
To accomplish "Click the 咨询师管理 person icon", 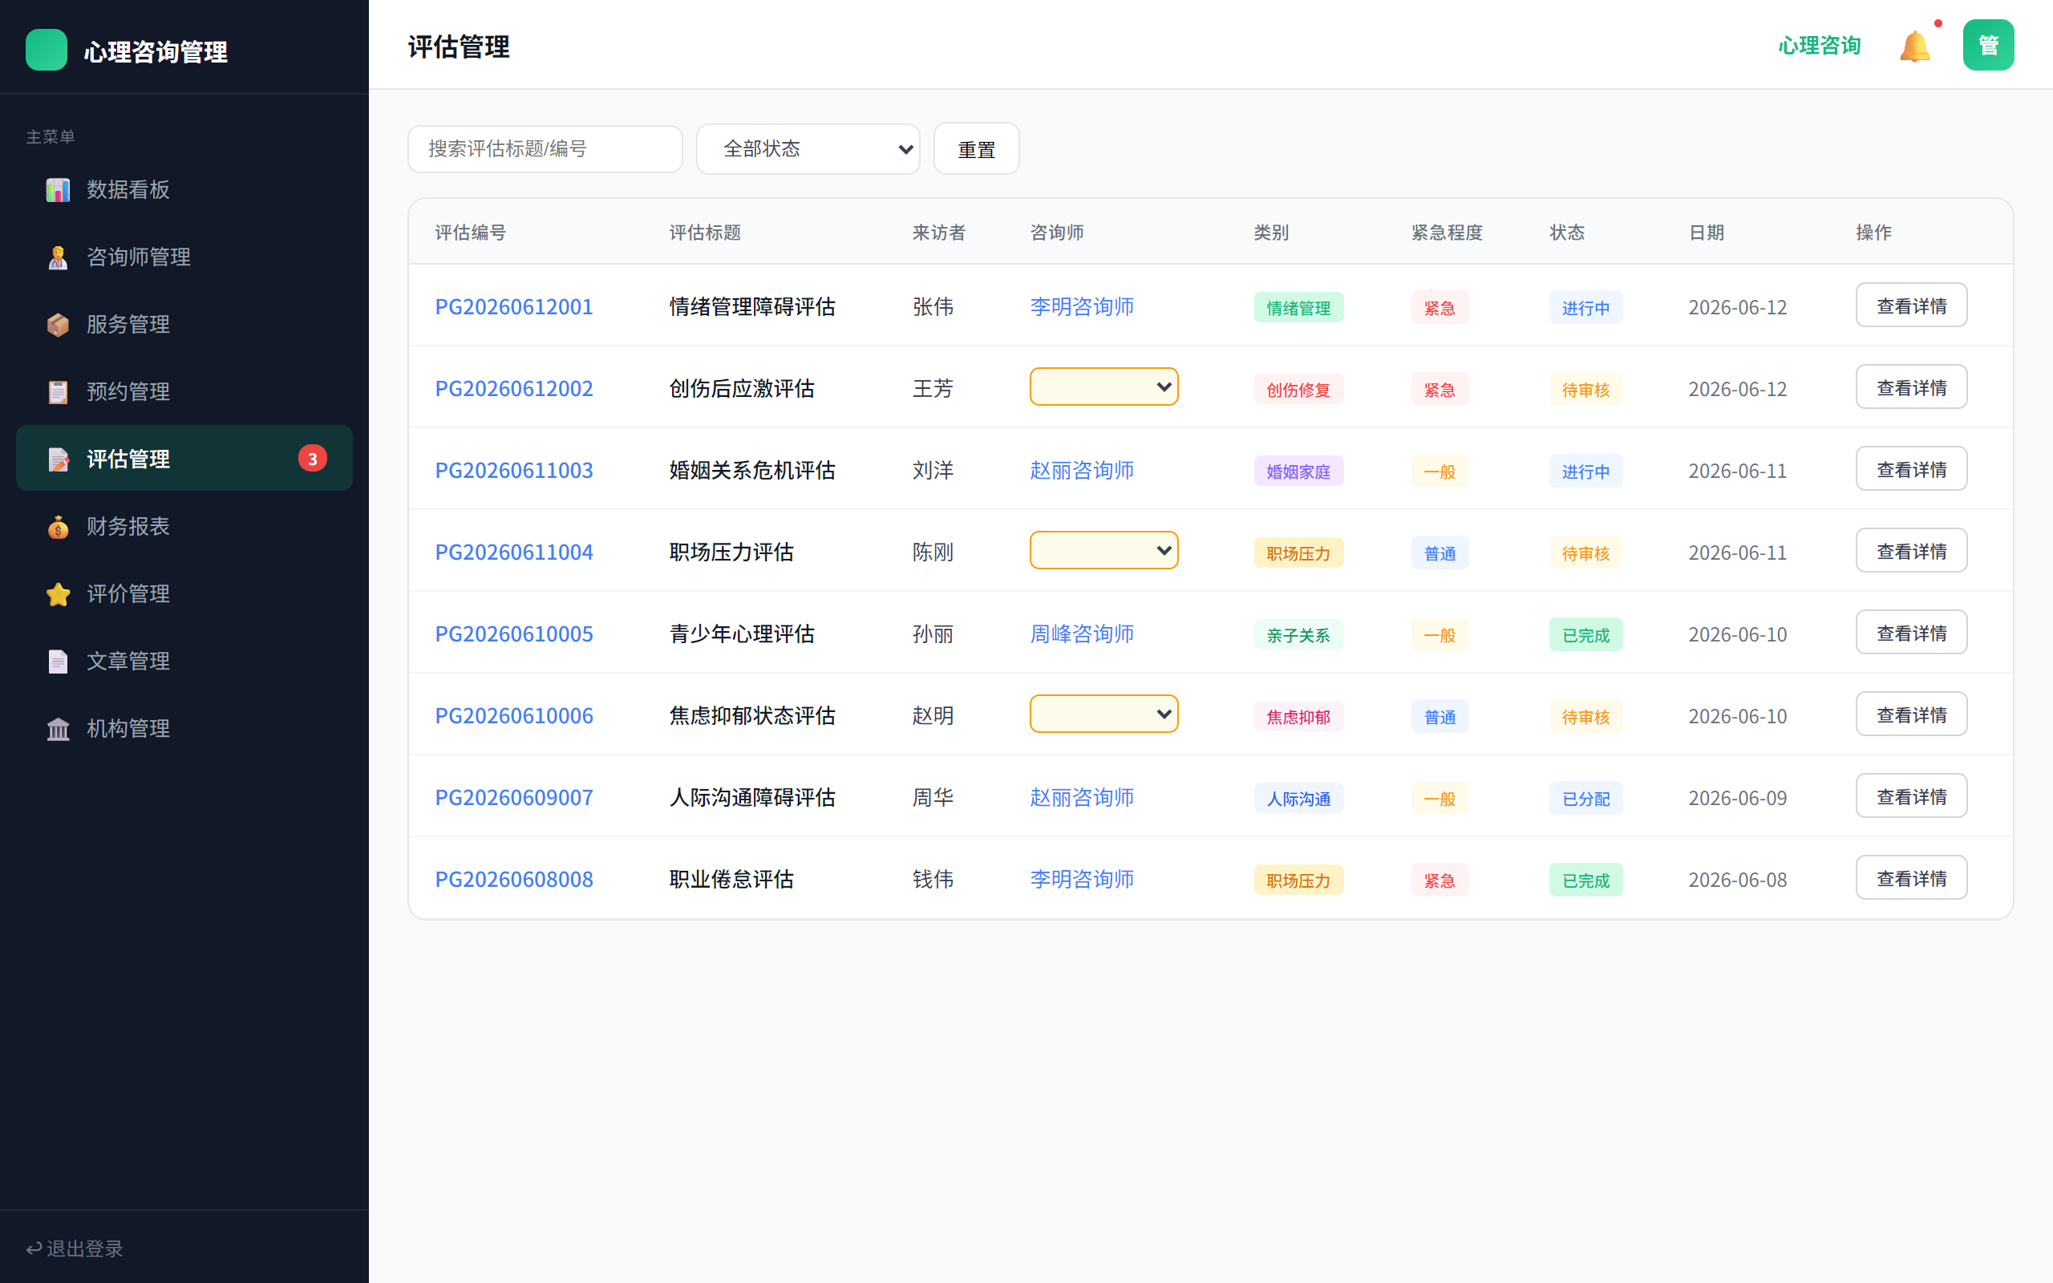I will [x=58, y=257].
